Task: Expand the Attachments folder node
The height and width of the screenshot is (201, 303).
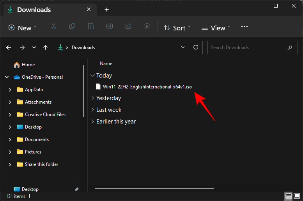Action: pos(10,102)
